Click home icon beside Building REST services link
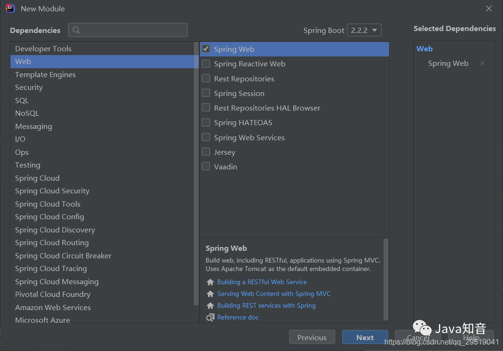Image resolution: width=503 pixels, height=351 pixels. (210, 305)
